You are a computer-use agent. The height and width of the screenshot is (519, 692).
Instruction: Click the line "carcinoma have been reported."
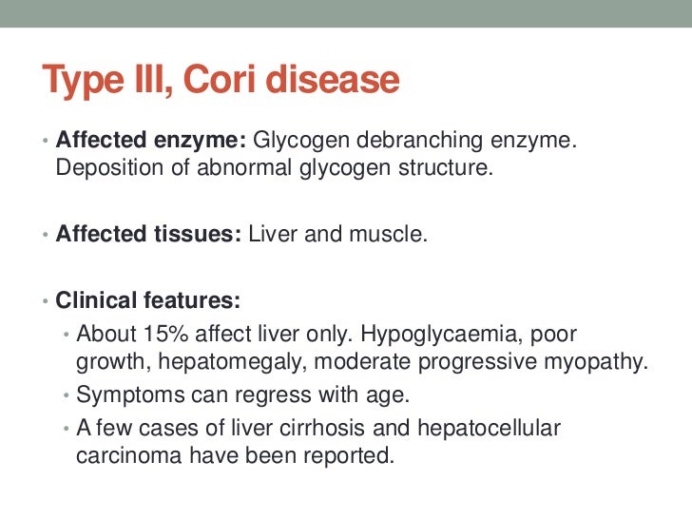tap(235, 455)
